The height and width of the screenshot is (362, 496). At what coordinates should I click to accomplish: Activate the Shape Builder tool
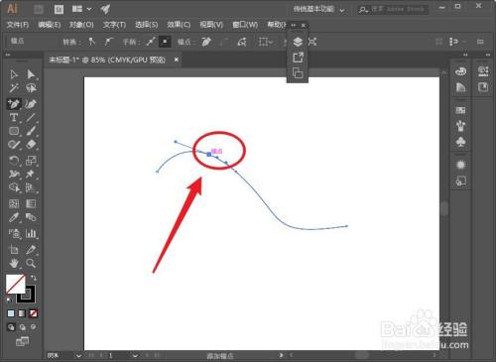(x=14, y=187)
